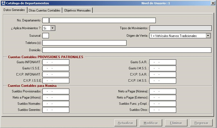
Task: Focus the Gasto S.A.R. account field
Action: tap(163, 62)
